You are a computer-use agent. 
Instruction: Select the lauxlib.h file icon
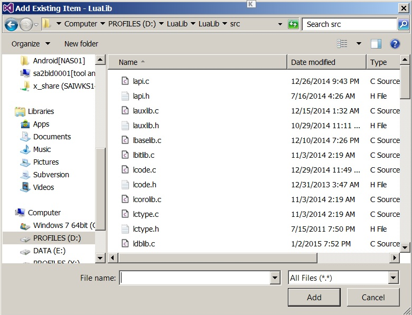coord(125,126)
